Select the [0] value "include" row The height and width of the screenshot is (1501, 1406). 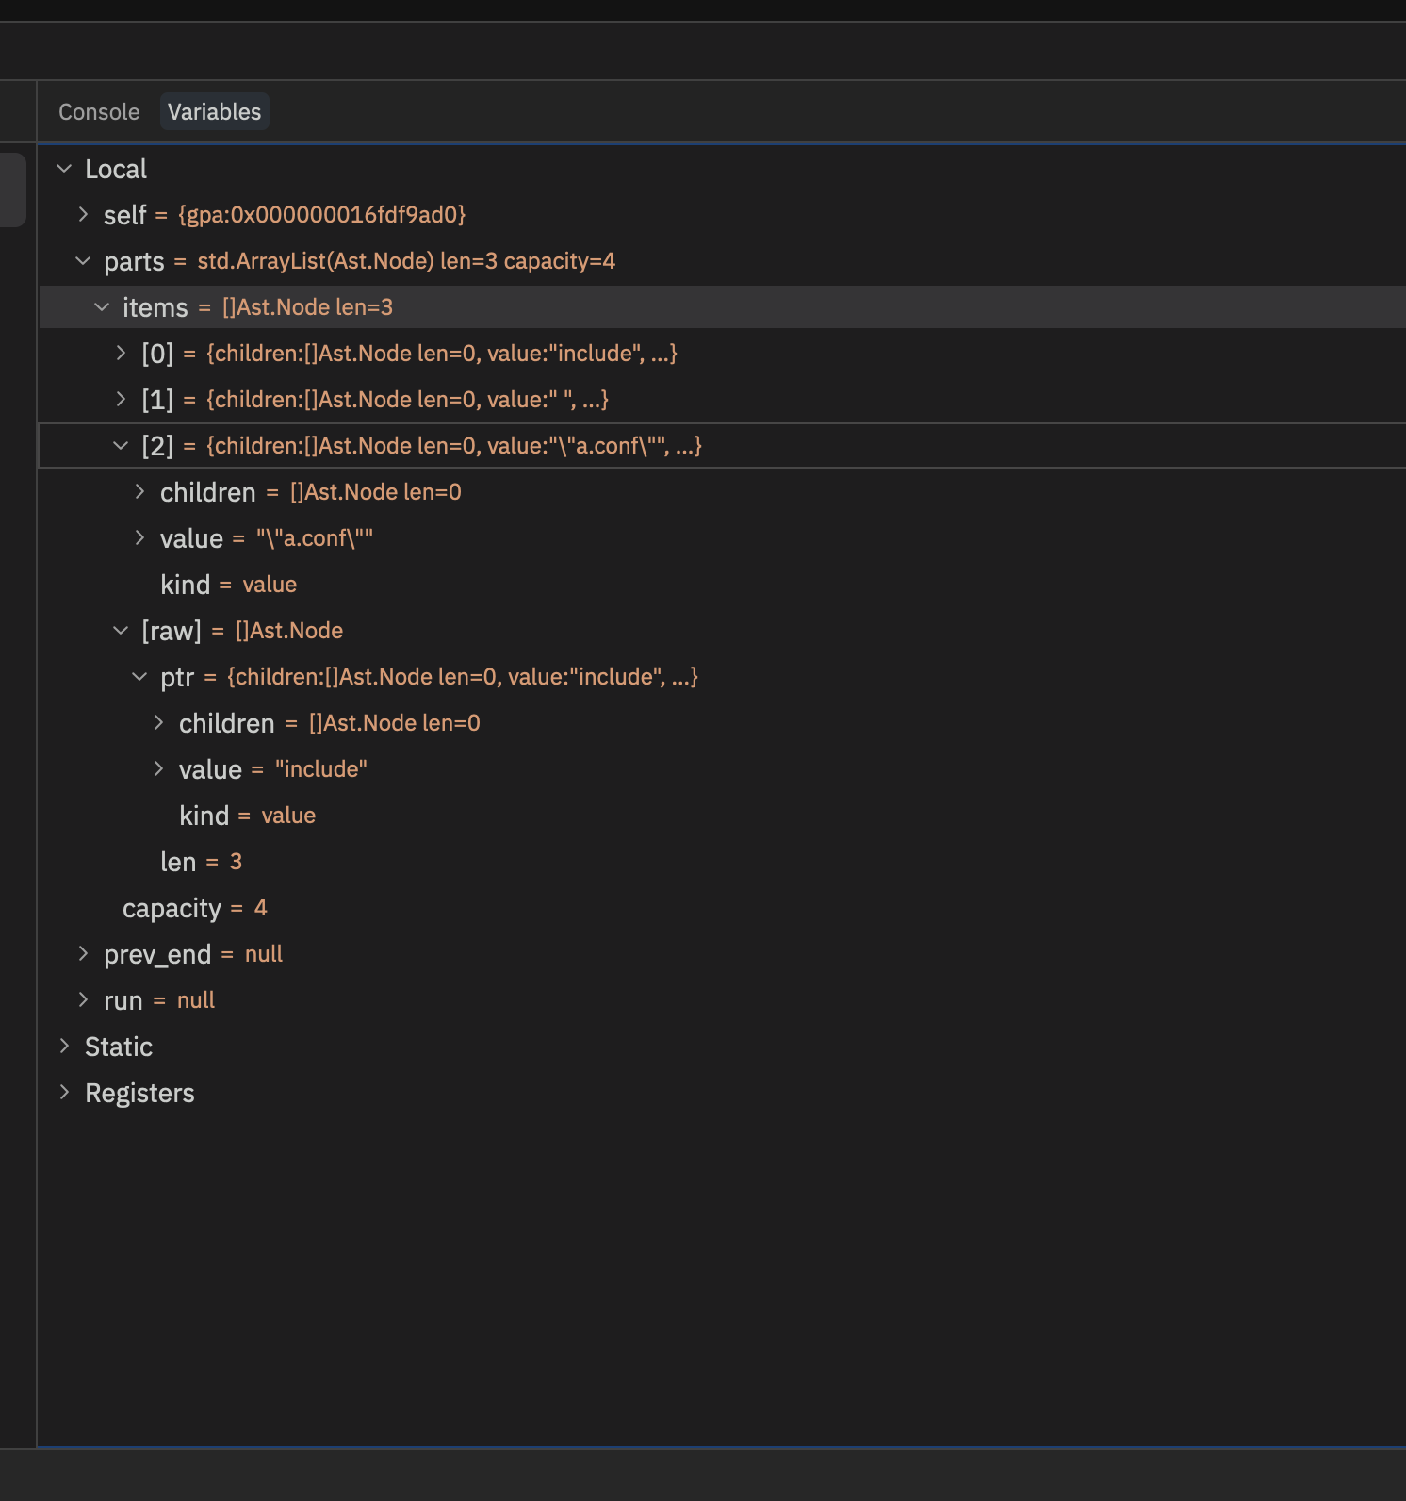[723, 354]
